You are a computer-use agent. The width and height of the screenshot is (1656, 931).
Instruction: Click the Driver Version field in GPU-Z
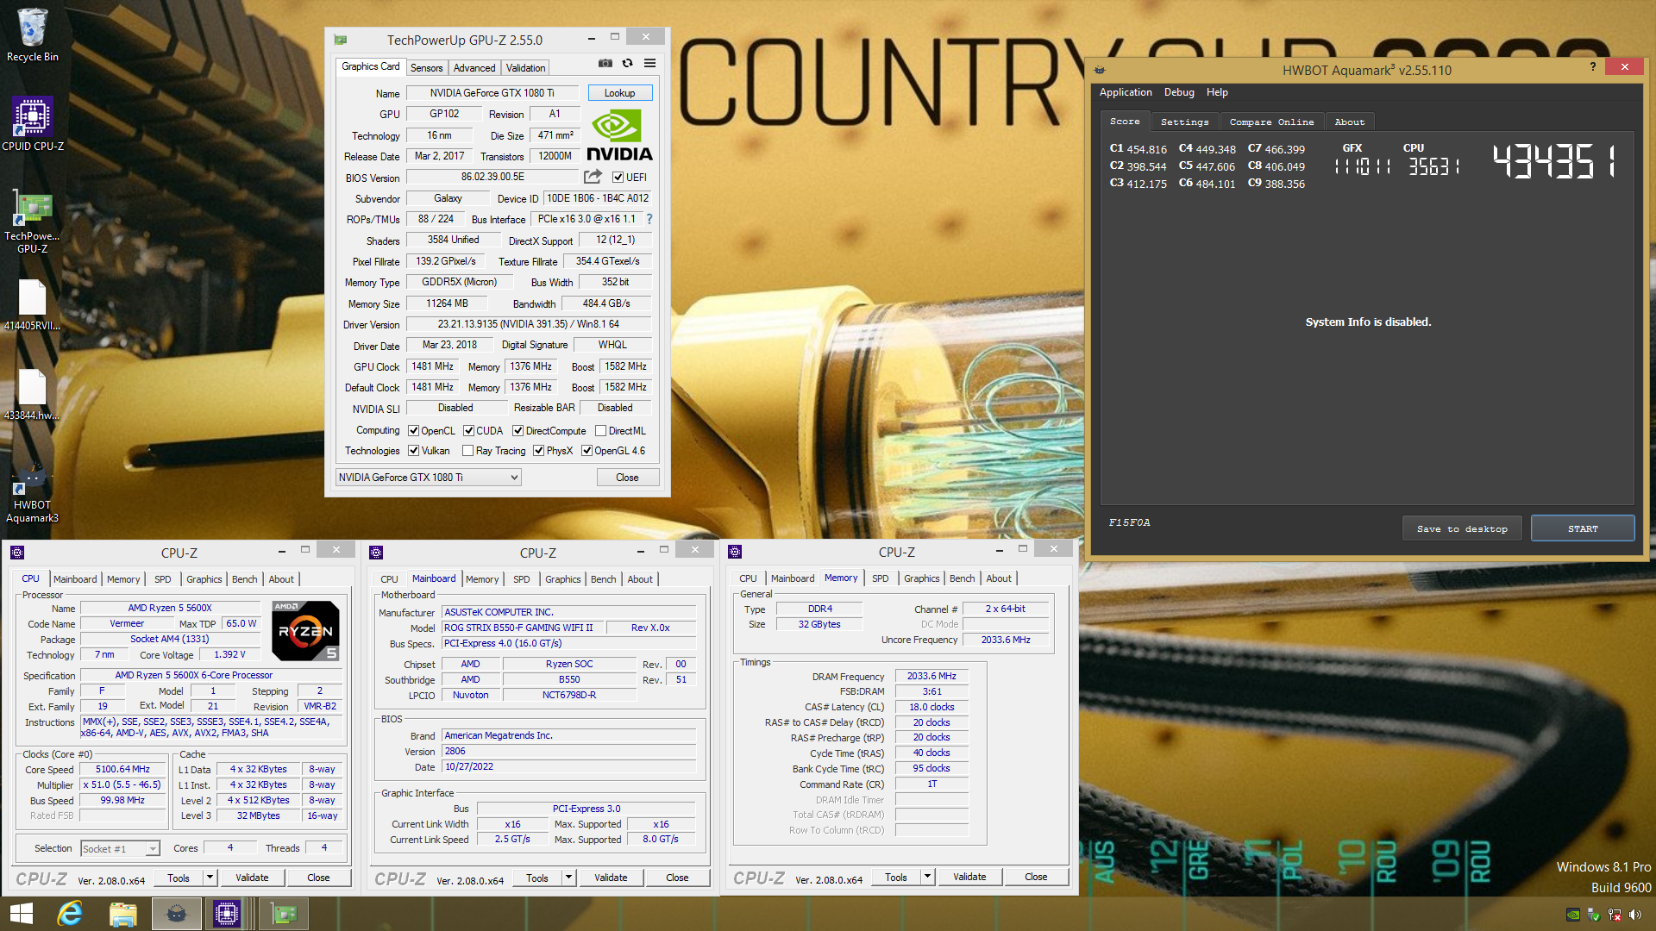(x=528, y=324)
